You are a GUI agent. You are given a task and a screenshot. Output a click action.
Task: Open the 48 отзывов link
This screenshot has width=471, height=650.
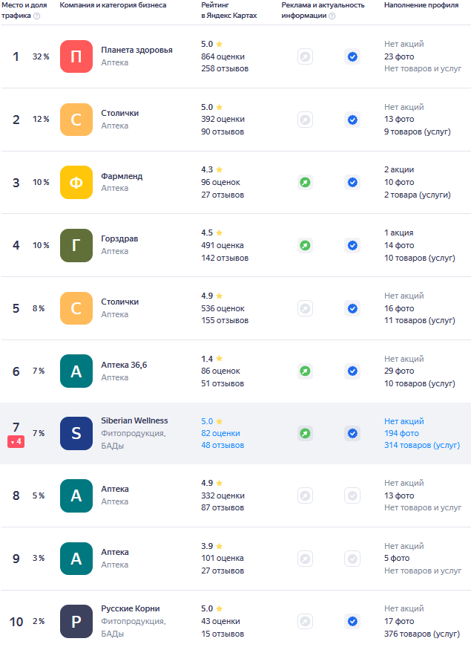click(x=223, y=445)
